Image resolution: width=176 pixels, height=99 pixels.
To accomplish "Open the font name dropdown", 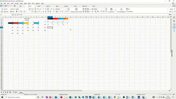I will coord(29,9).
